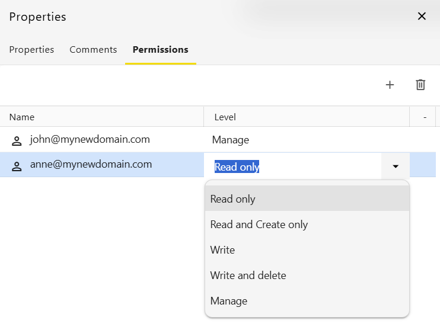440x330 pixels.
Task: Select the Permissions tab
Action: [161, 50]
